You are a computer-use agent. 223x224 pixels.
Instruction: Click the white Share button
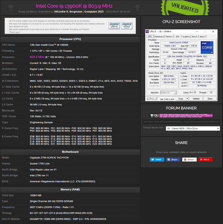click(x=189, y=159)
